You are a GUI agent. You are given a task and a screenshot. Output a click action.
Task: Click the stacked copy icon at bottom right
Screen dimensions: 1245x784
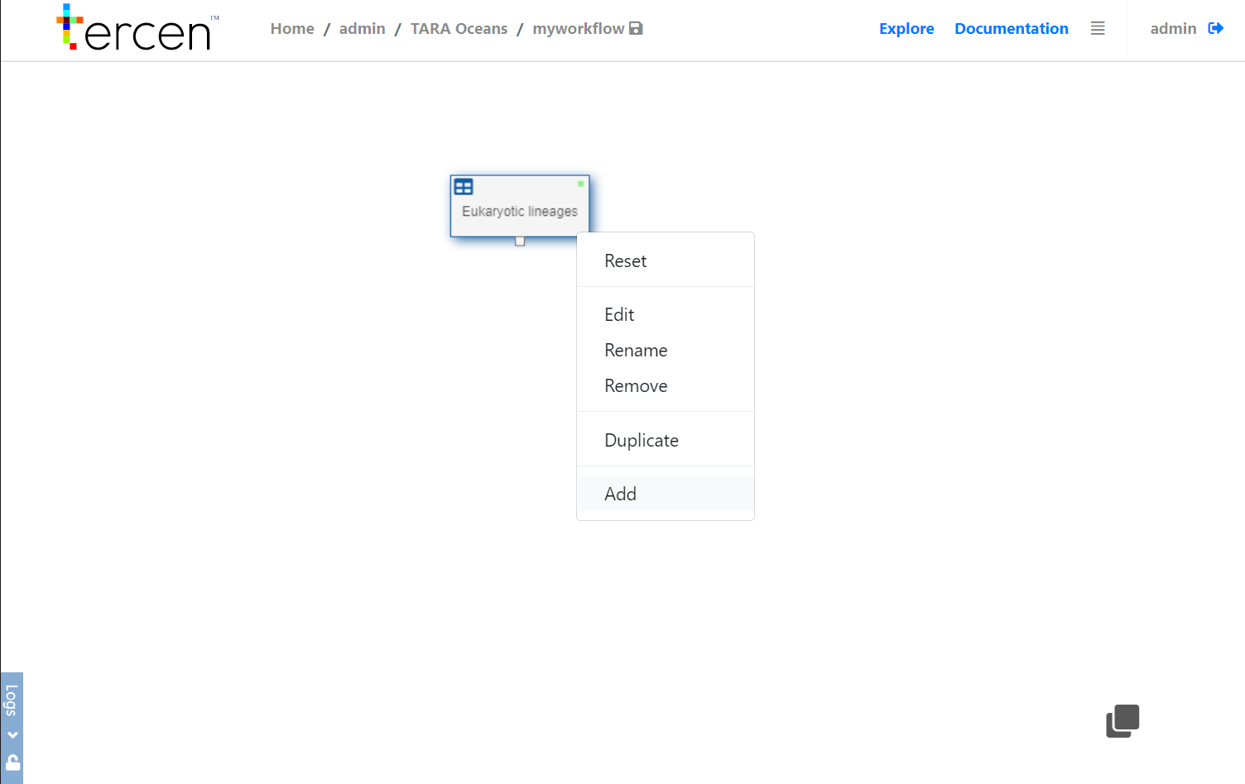[1122, 721]
